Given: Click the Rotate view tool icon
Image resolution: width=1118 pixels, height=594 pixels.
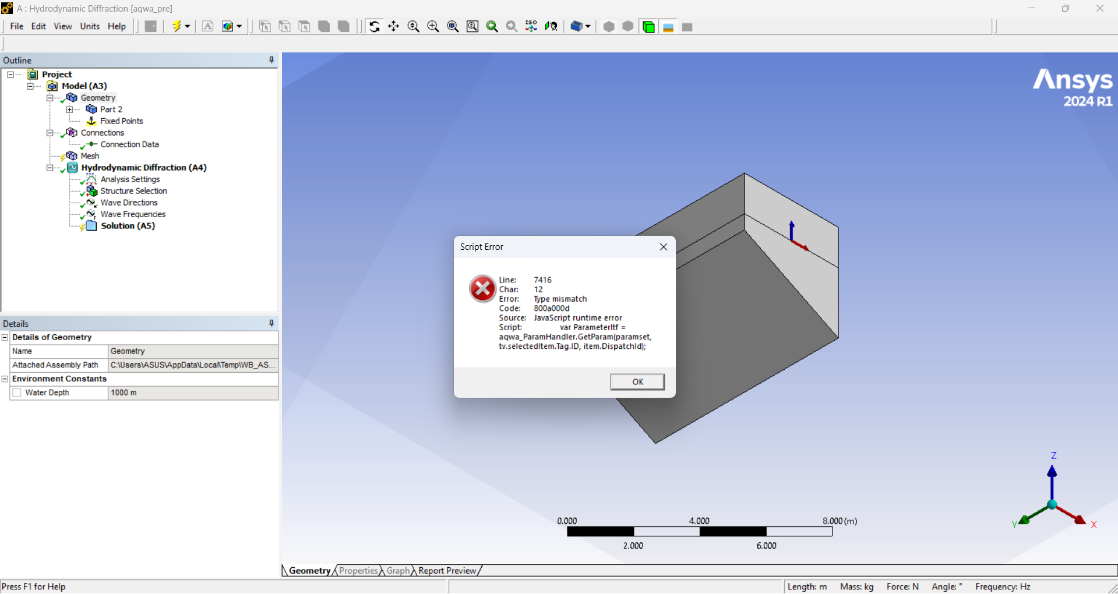Looking at the screenshot, I should [x=374, y=27].
